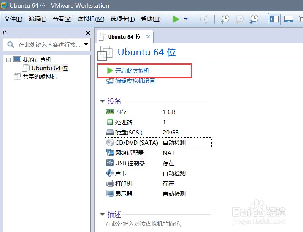Click the green power-on play toolbar button
The image size is (303, 232).
[x=176, y=19]
